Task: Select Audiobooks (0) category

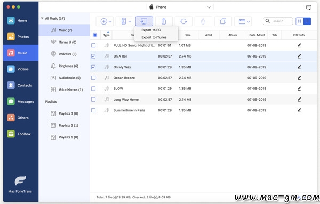Action: [65, 78]
